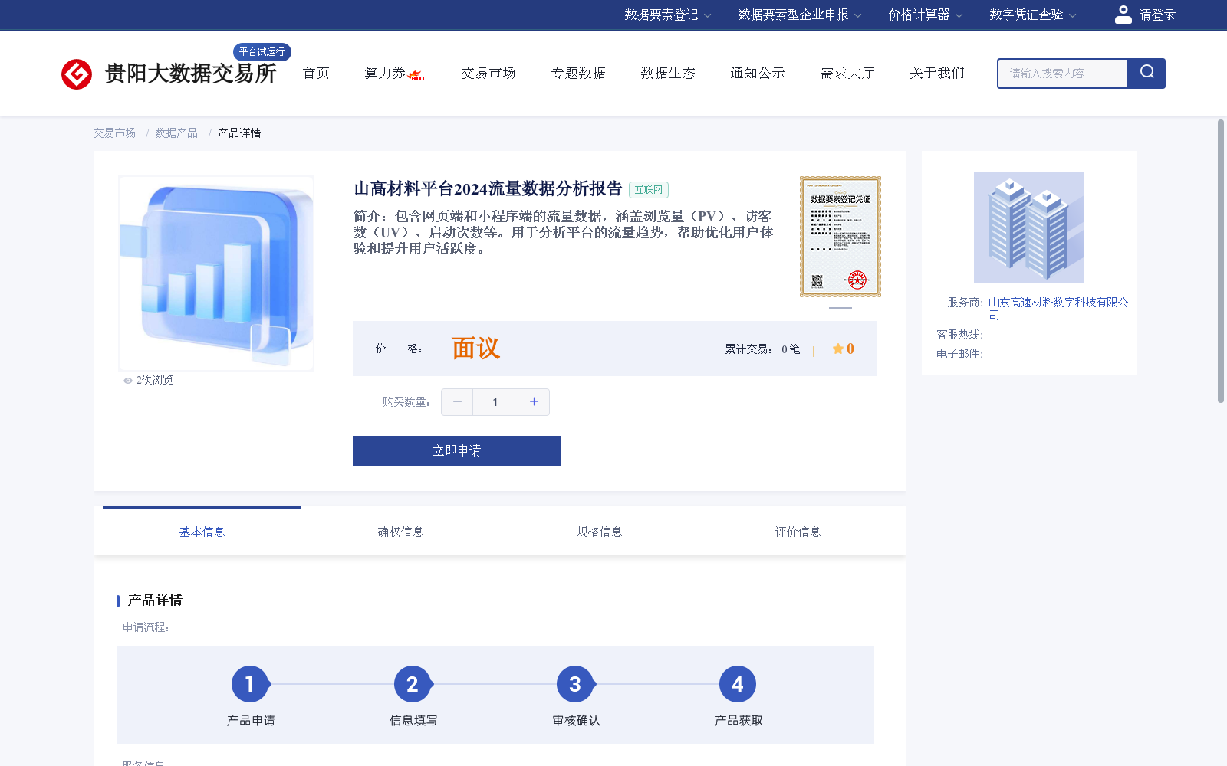Switch to the 评价信息 tab
Screen dimensions: 1227x766
(x=798, y=532)
